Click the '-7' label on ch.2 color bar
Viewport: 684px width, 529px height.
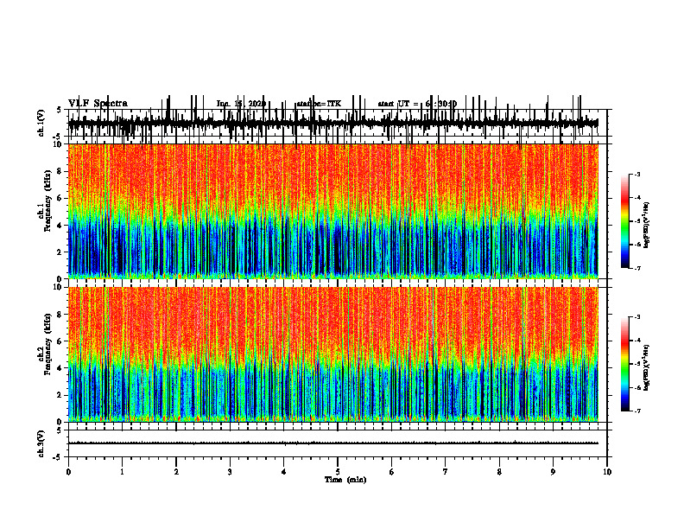coord(636,411)
